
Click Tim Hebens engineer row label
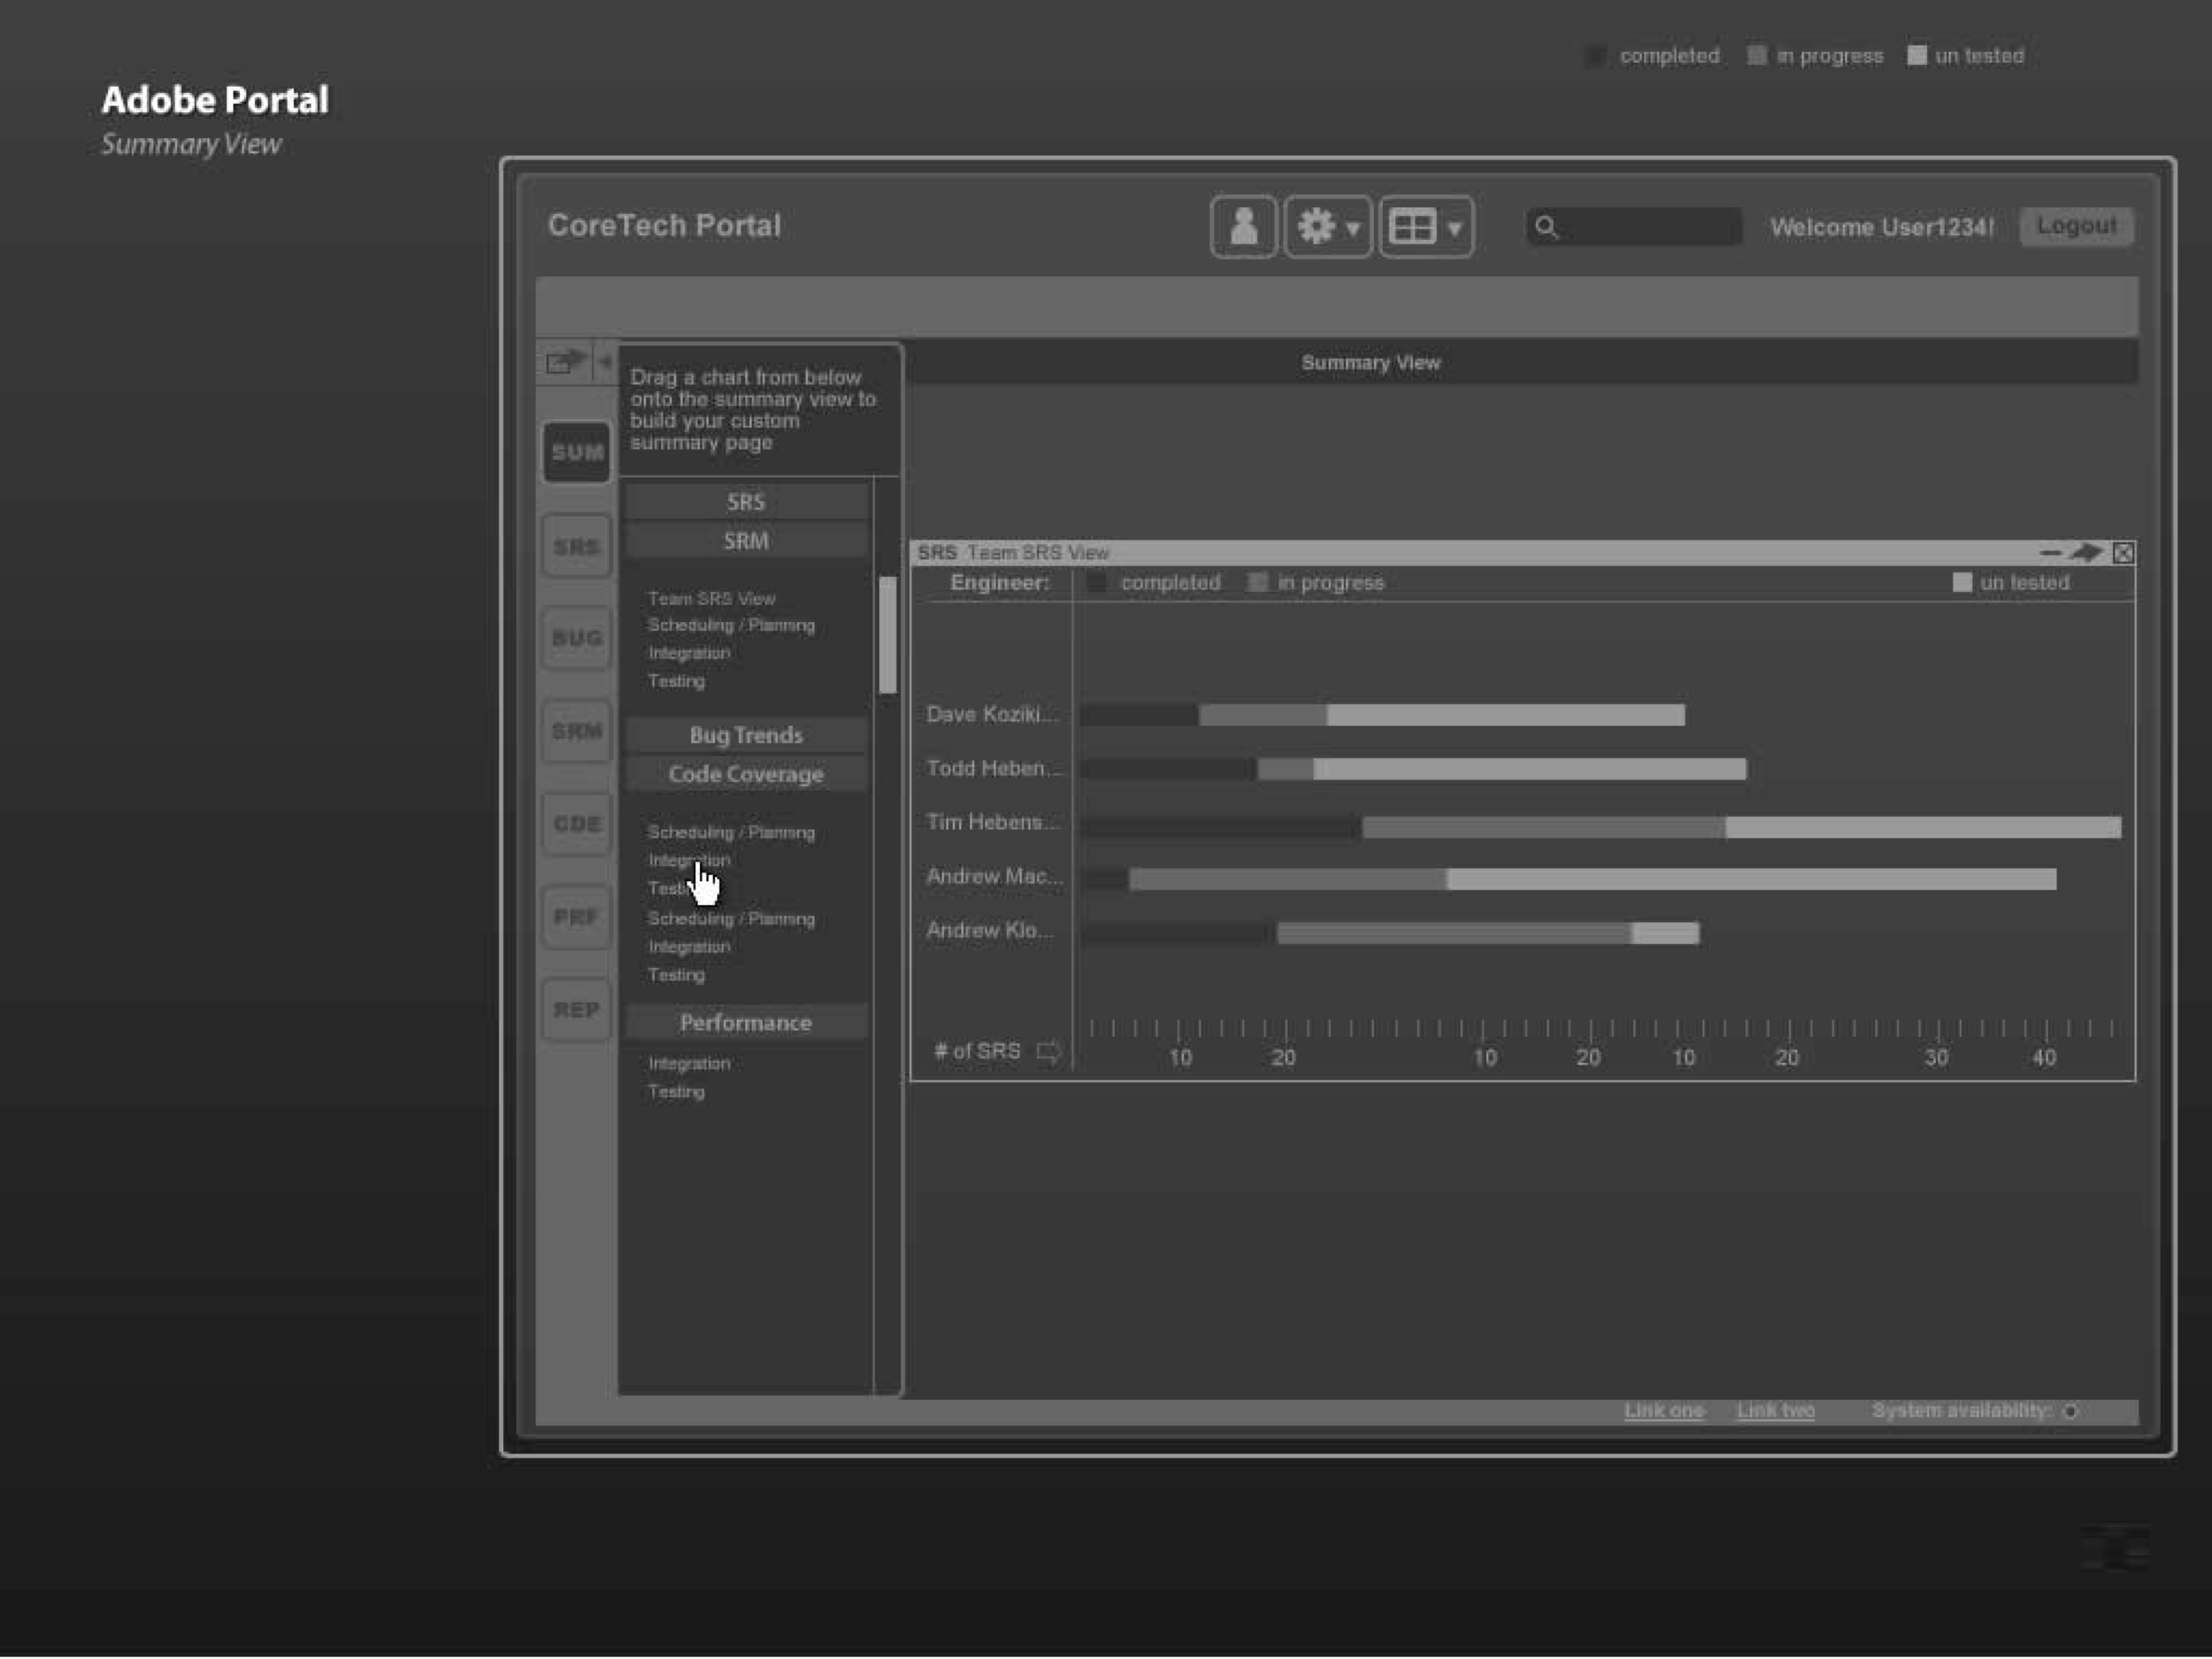(x=992, y=822)
